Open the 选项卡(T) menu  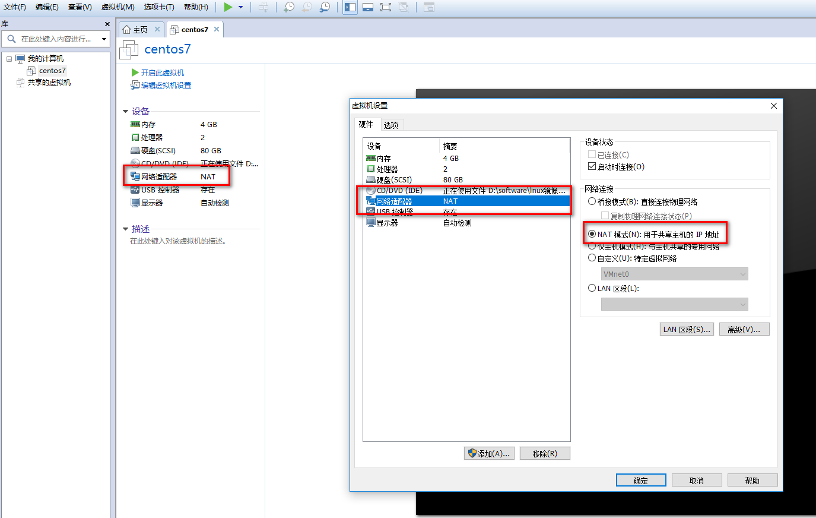159,7
